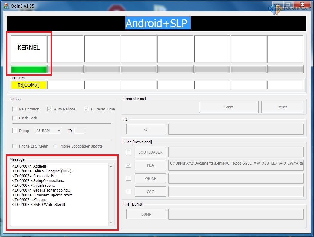Image resolution: width=314 pixels, height=237 pixels.
Task: Click the Message log scroll up arrow
Action: coord(111,167)
